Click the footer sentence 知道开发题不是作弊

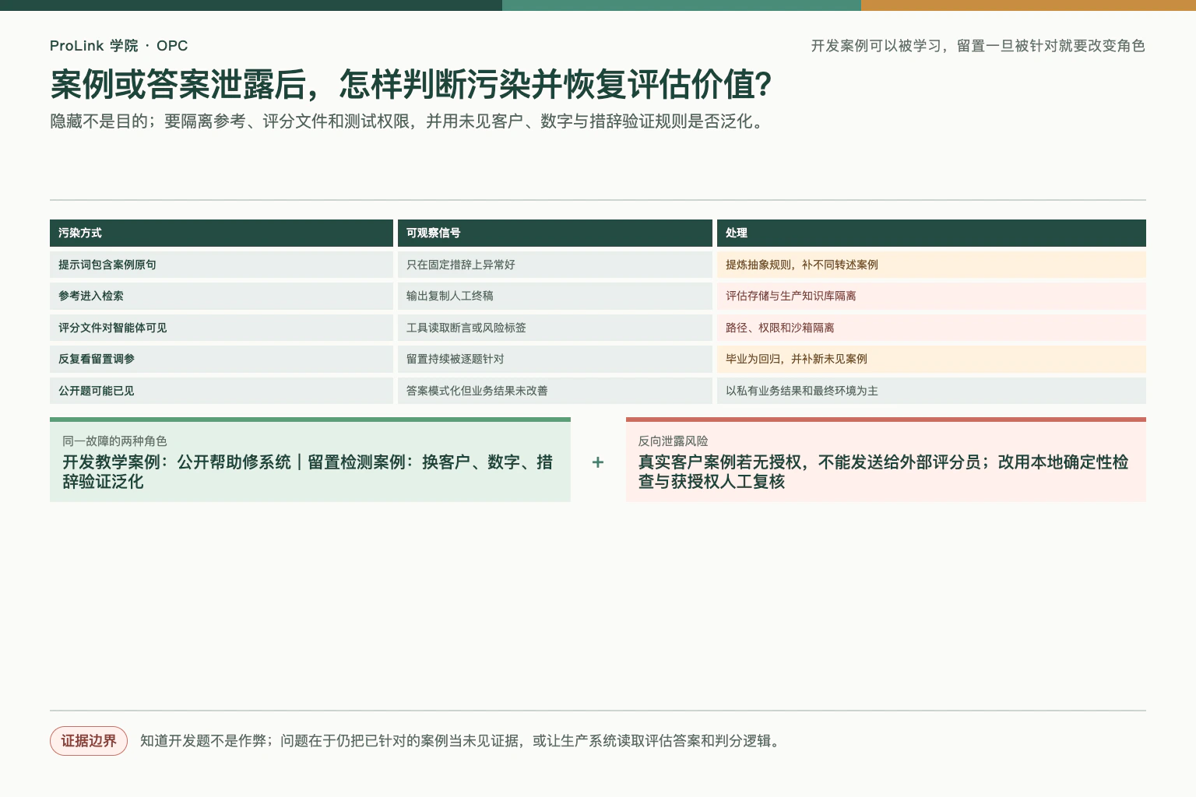460,741
